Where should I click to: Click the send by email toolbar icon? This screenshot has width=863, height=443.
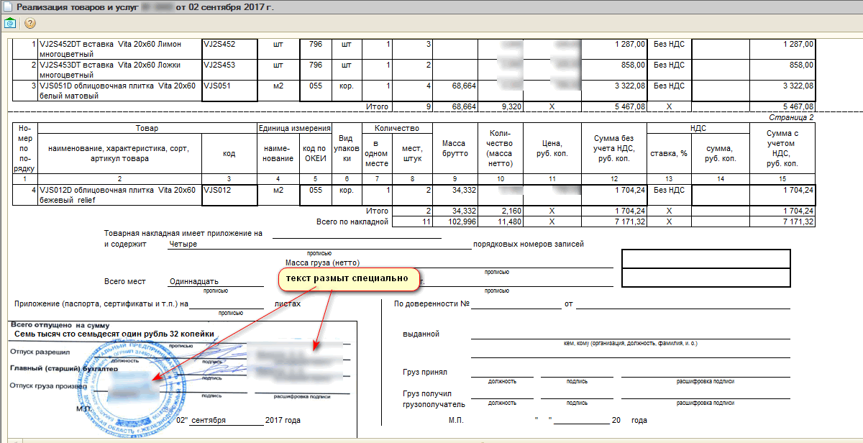point(10,23)
